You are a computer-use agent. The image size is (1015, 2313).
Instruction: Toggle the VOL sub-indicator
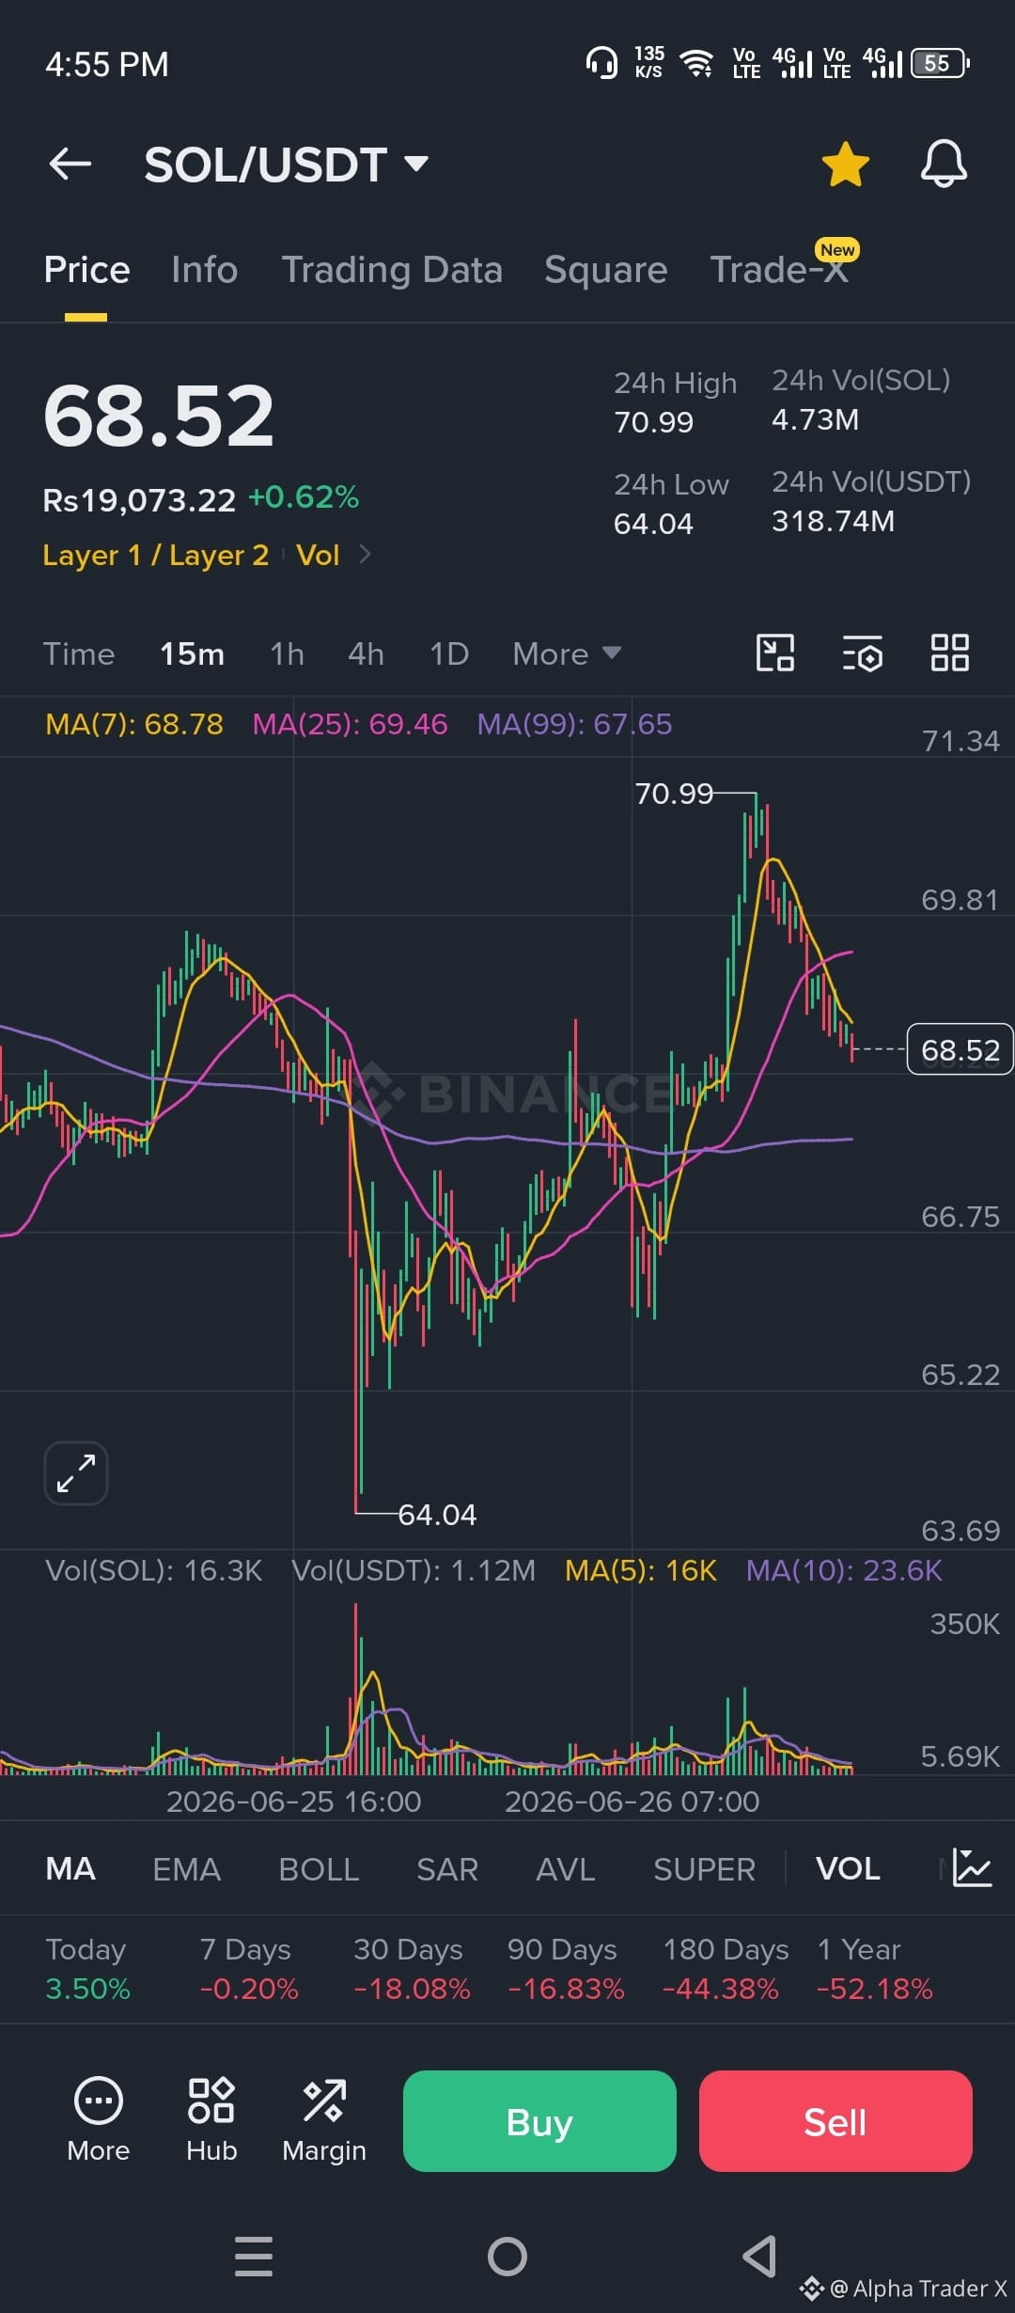(x=848, y=1868)
